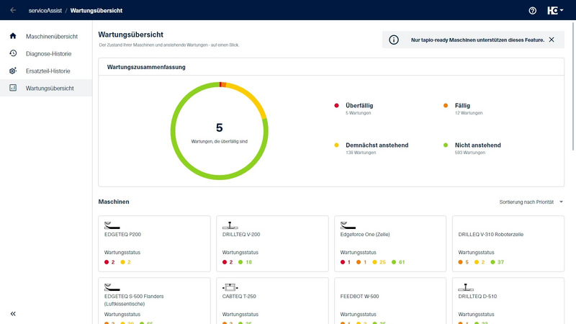576x324 pixels.
Task: Open the EDGETEQ P200 machine card
Action: tap(154, 243)
